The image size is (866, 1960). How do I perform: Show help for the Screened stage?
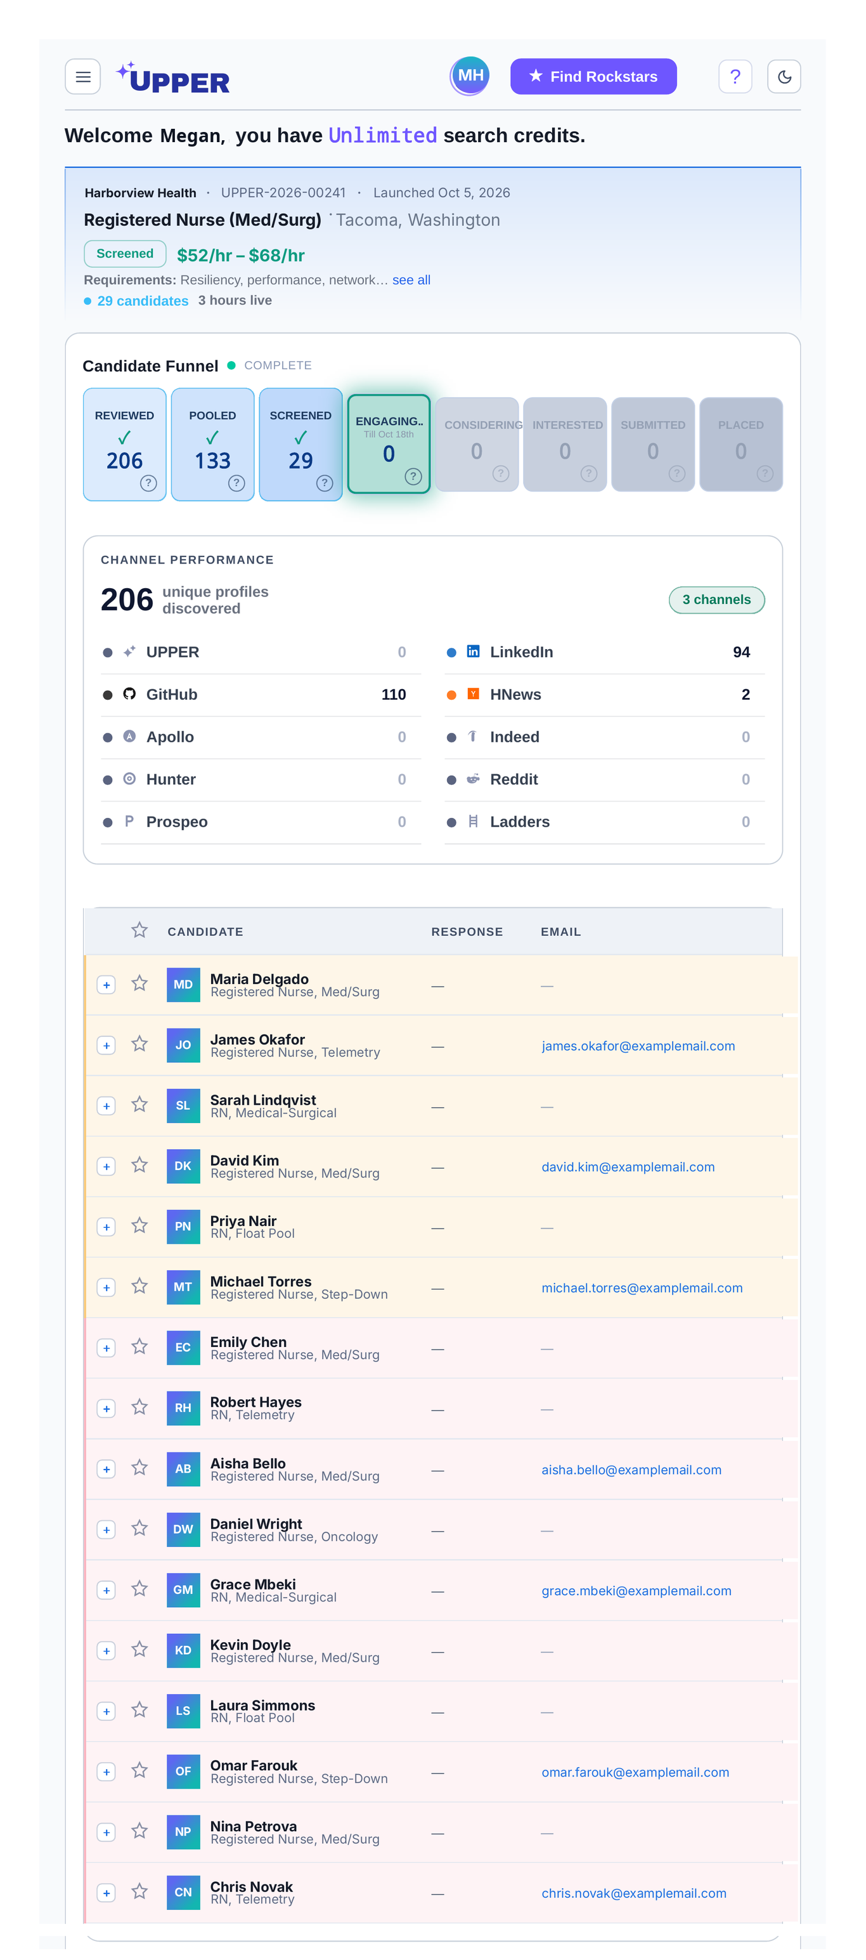tap(325, 483)
